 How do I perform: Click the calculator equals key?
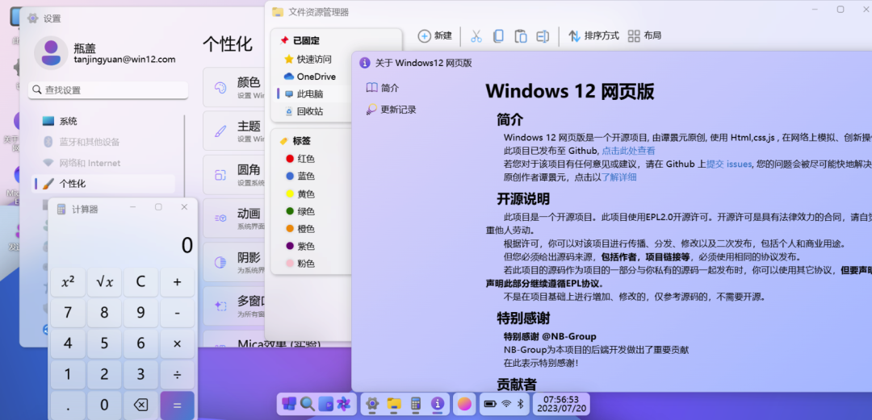[178, 405]
